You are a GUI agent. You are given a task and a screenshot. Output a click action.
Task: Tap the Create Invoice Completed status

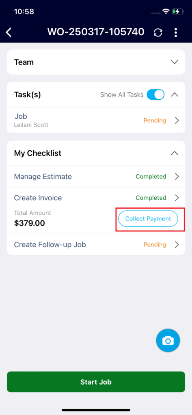coord(151,198)
